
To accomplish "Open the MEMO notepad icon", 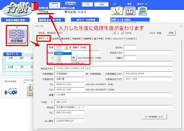I will [x=117, y=10].
